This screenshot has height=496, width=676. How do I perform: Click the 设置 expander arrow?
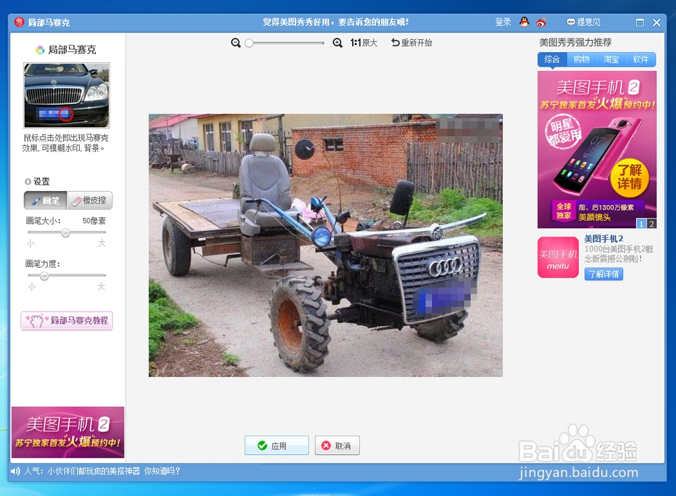[x=28, y=182]
